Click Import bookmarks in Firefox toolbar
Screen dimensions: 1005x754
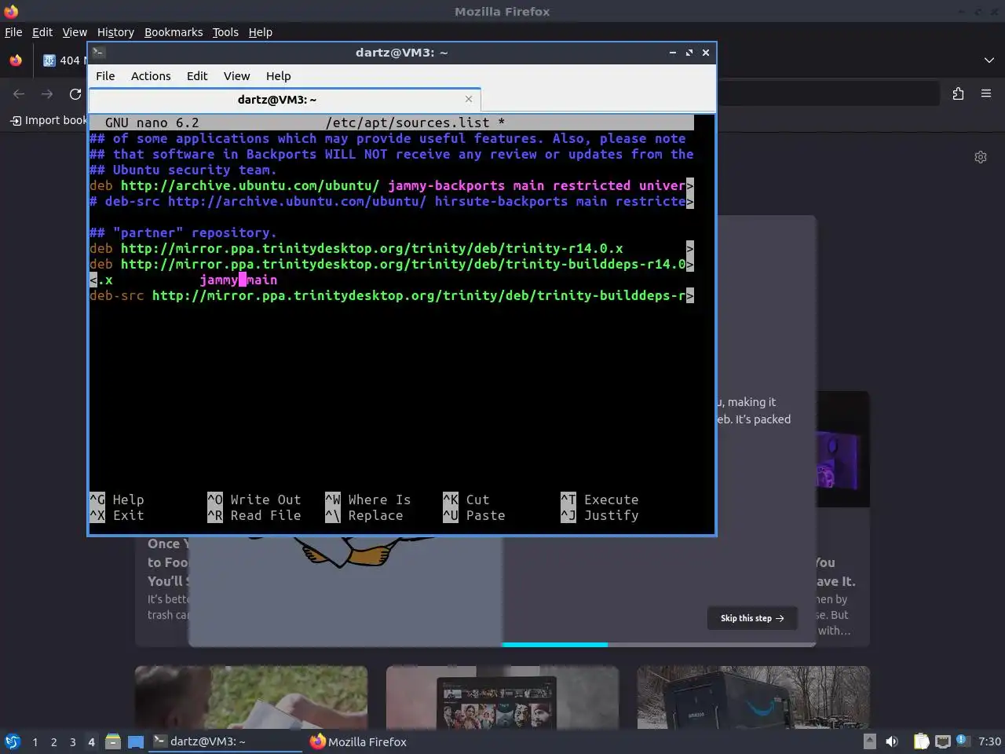[x=48, y=120]
